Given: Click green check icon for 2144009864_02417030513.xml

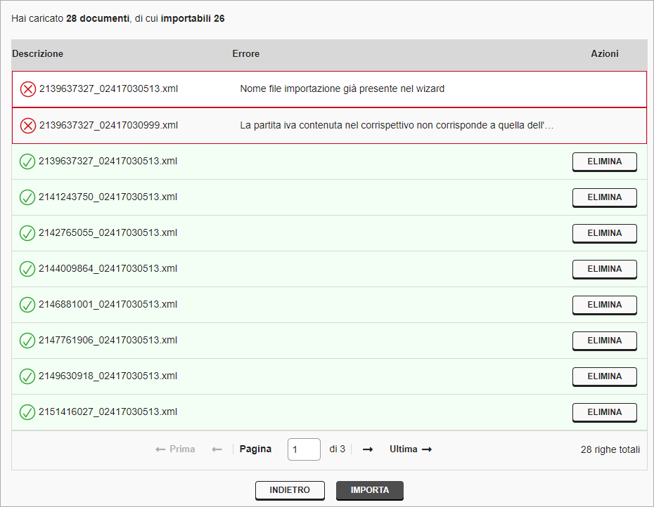Looking at the screenshot, I should click(x=27, y=269).
